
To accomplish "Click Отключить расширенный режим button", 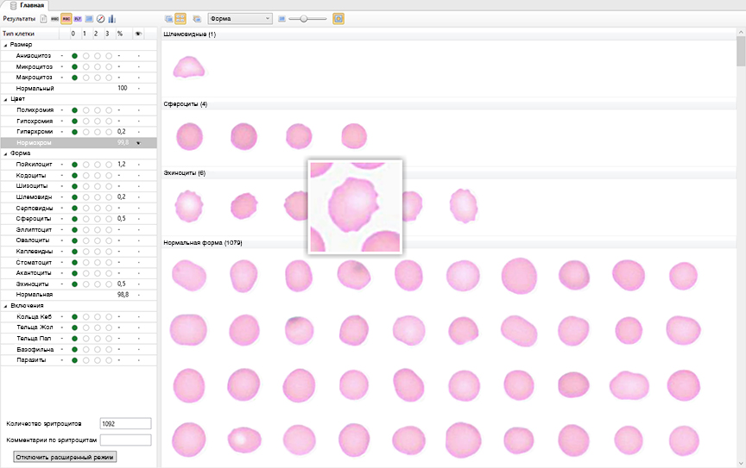I will (x=65, y=457).
